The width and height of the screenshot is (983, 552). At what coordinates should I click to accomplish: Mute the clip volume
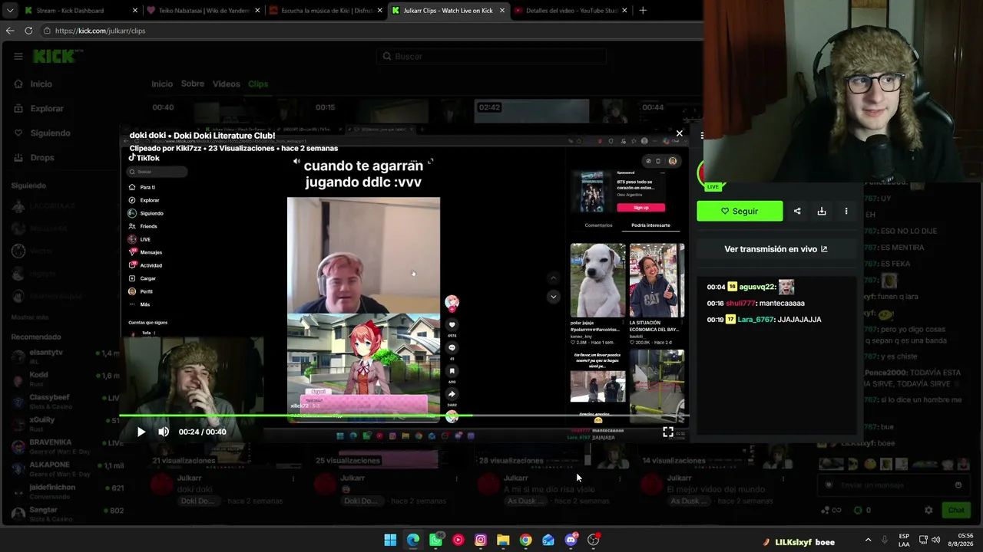coord(163,432)
